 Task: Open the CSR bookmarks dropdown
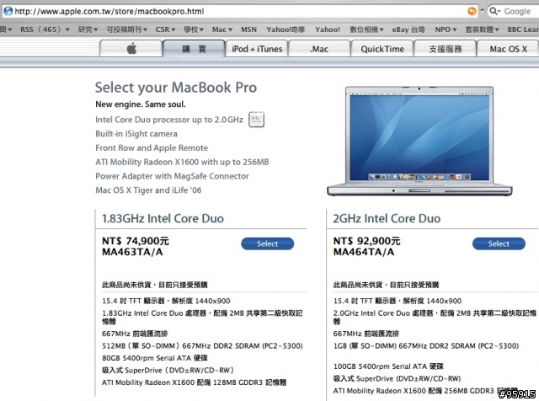click(165, 29)
